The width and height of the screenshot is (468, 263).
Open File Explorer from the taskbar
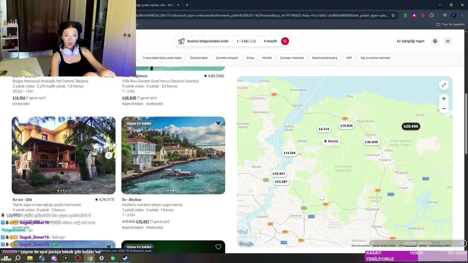[x=30, y=258]
